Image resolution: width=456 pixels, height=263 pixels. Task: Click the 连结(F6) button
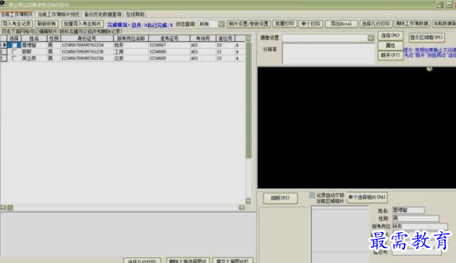(x=390, y=35)
